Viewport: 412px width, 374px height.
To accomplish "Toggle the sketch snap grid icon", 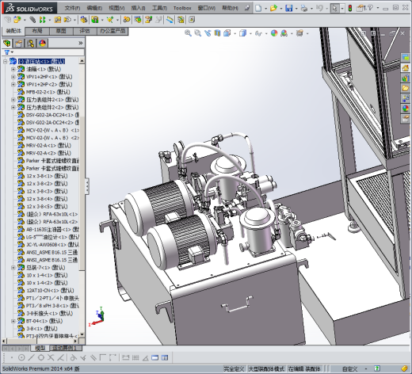I will click(x=135, y=357).
